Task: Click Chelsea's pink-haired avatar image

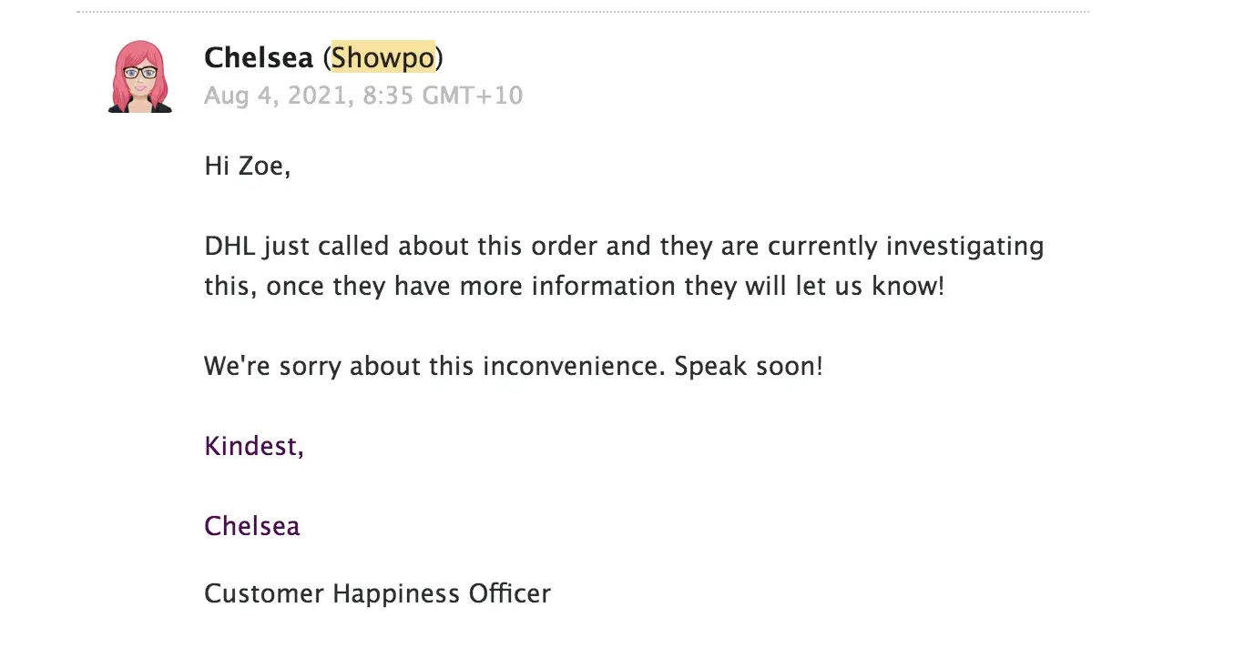Action: pos(139,76)
